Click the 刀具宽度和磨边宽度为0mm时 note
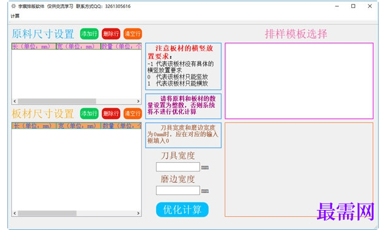The height and width of the screenshot is (231, 386). (x=183, y=135)
